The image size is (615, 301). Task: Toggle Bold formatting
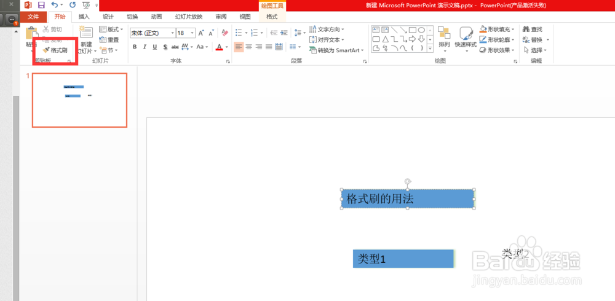(x=135, y=47)
